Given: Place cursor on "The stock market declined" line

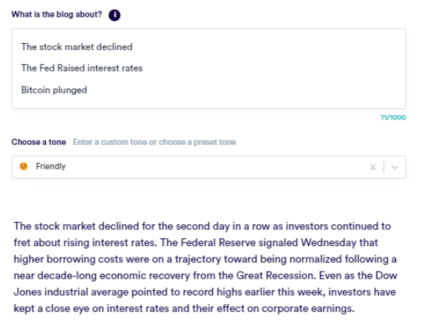Looking at the screenshot, I should [x=76, y=47].
